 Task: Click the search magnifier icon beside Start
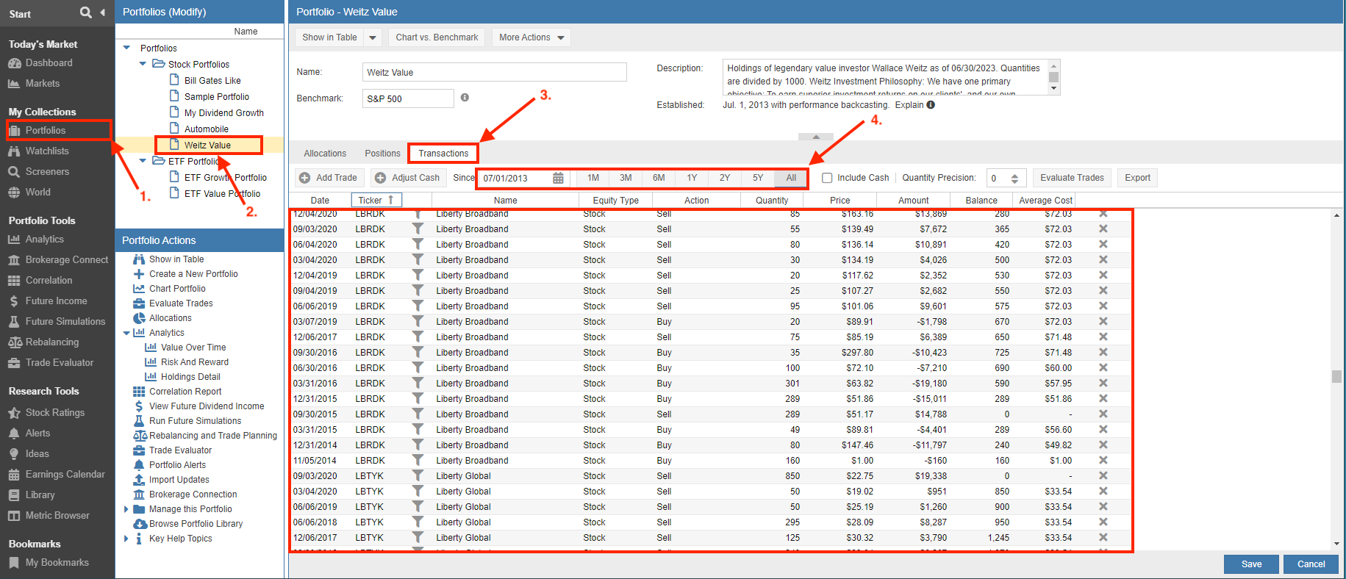coord(86,12)
